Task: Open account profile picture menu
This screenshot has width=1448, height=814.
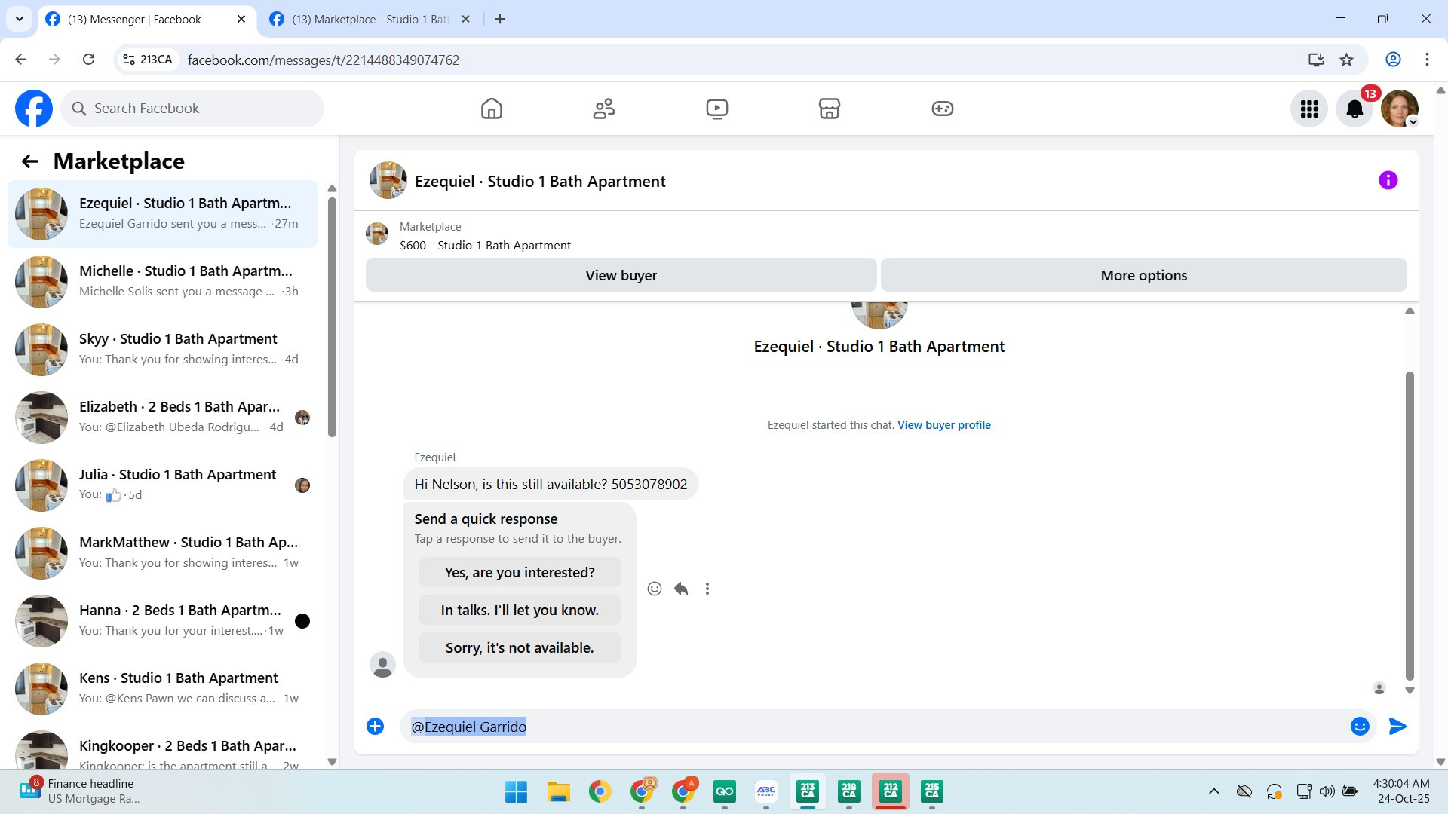Action: (x=1400, y=109)
